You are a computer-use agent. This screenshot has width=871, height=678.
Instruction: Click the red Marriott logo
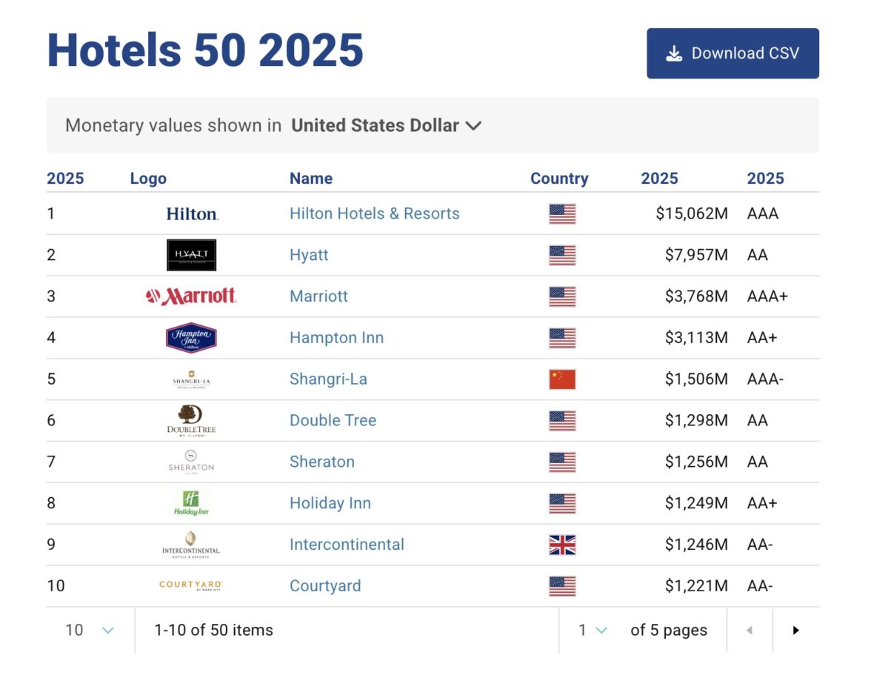[191, 296]
